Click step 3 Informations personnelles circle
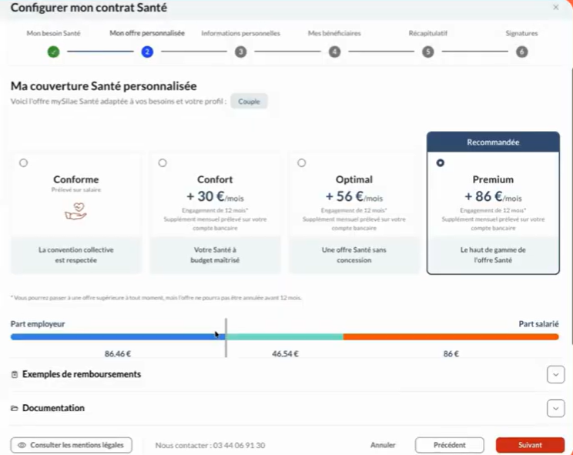Screen dimensions: 573x455 pyautogui.click(x=240, y=52)
